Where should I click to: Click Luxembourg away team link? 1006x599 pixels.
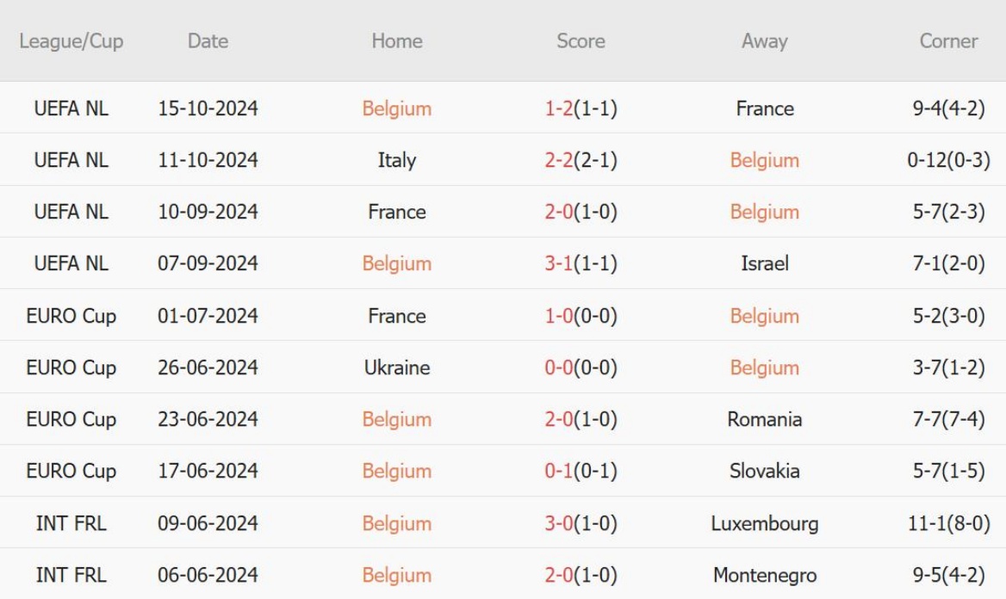click(764, 523)
